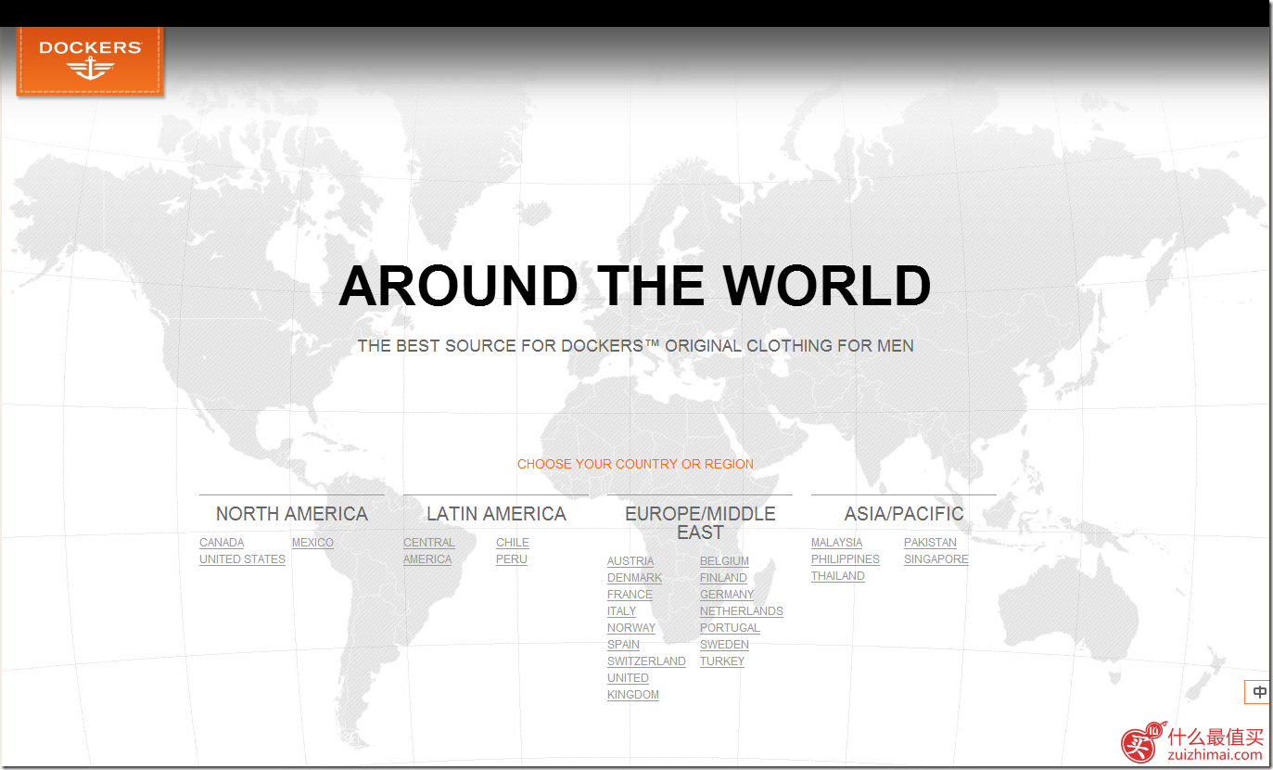Image resolution: width=1273 pixels, height=770 pixels.
Task: Click the Latin America heading
Action: coord(496,514)
